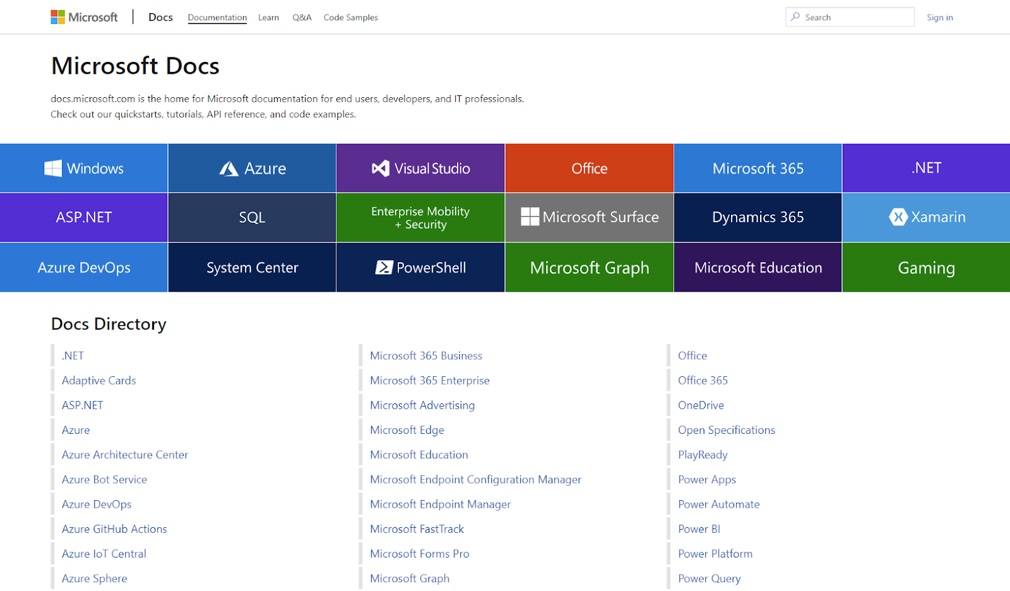Image resolution: width=1010 pixels, height=591 pixels.
Task: Click the search magnifier icon
Action: point(795,17)
